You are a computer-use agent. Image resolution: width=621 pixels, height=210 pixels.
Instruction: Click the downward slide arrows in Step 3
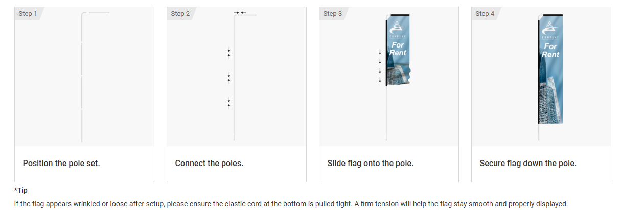click(380, 66)
